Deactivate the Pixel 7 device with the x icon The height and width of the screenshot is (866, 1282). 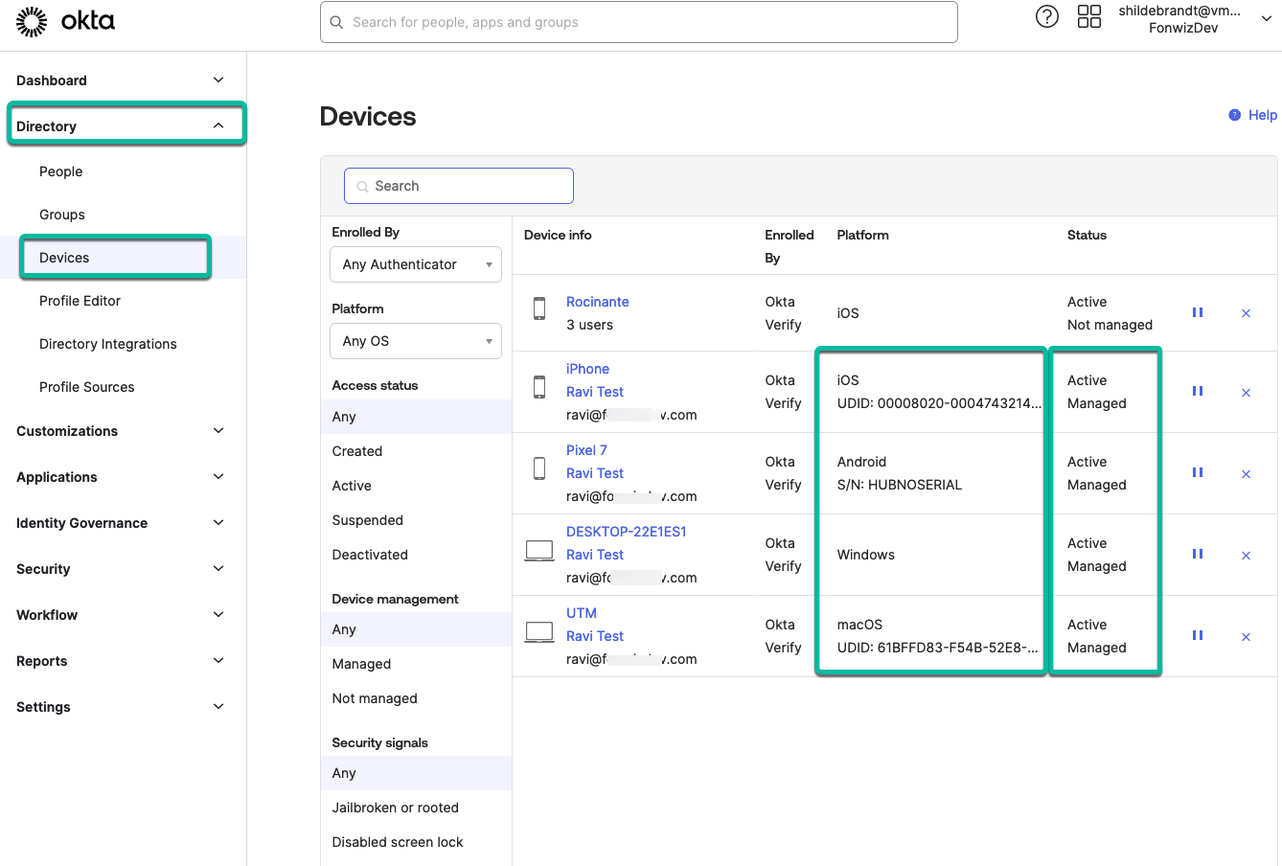(x=1246, y=472)
